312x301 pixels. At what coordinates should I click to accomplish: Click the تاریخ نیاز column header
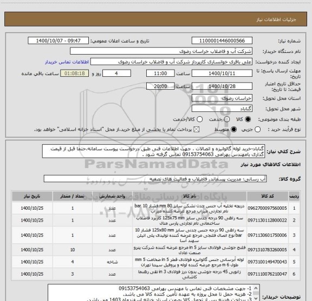(x=32, y=196)
